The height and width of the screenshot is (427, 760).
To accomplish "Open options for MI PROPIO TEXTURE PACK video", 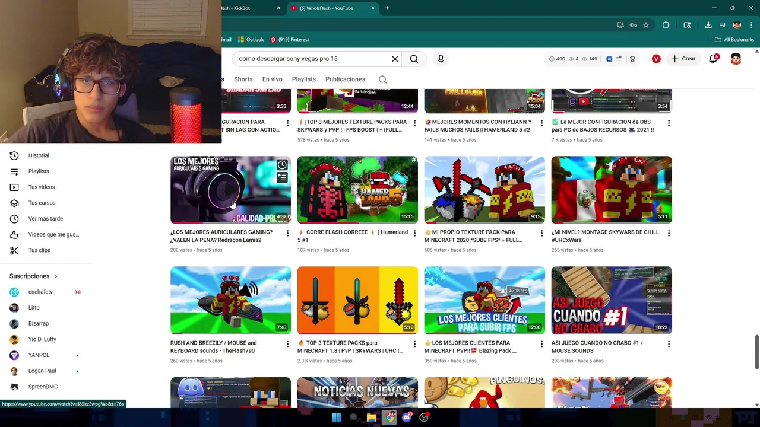I will tap(541, 234).
